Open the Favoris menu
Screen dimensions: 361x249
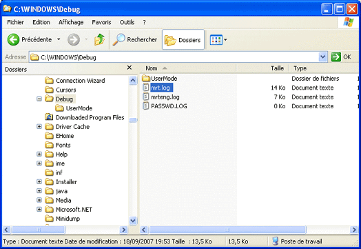point(101,22)
